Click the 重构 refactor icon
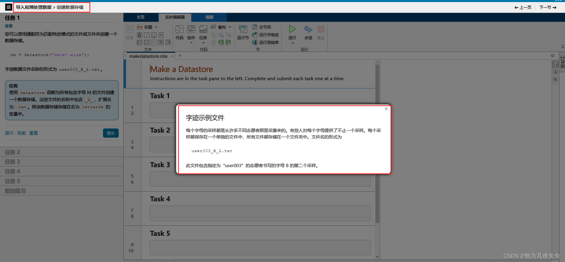This screenshot has height=262, width=565. 213,27
